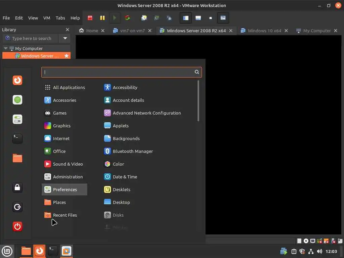This screenshot has width=344, height=258.
Task: Toggle the library sidebar view icon
Action: [x=186, y=18]
